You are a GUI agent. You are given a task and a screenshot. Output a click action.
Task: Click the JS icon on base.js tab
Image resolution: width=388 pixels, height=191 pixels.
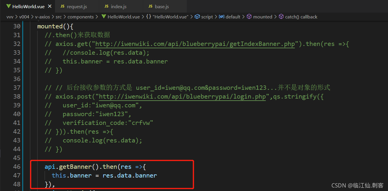pos(150,6)
